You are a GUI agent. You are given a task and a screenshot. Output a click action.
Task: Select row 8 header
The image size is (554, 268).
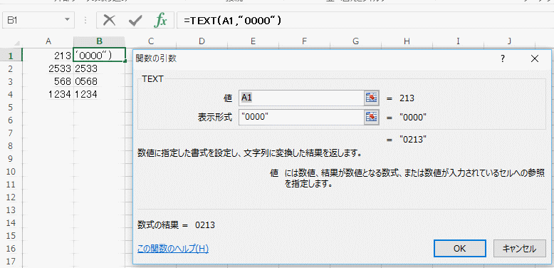click(x=11, y=145)
